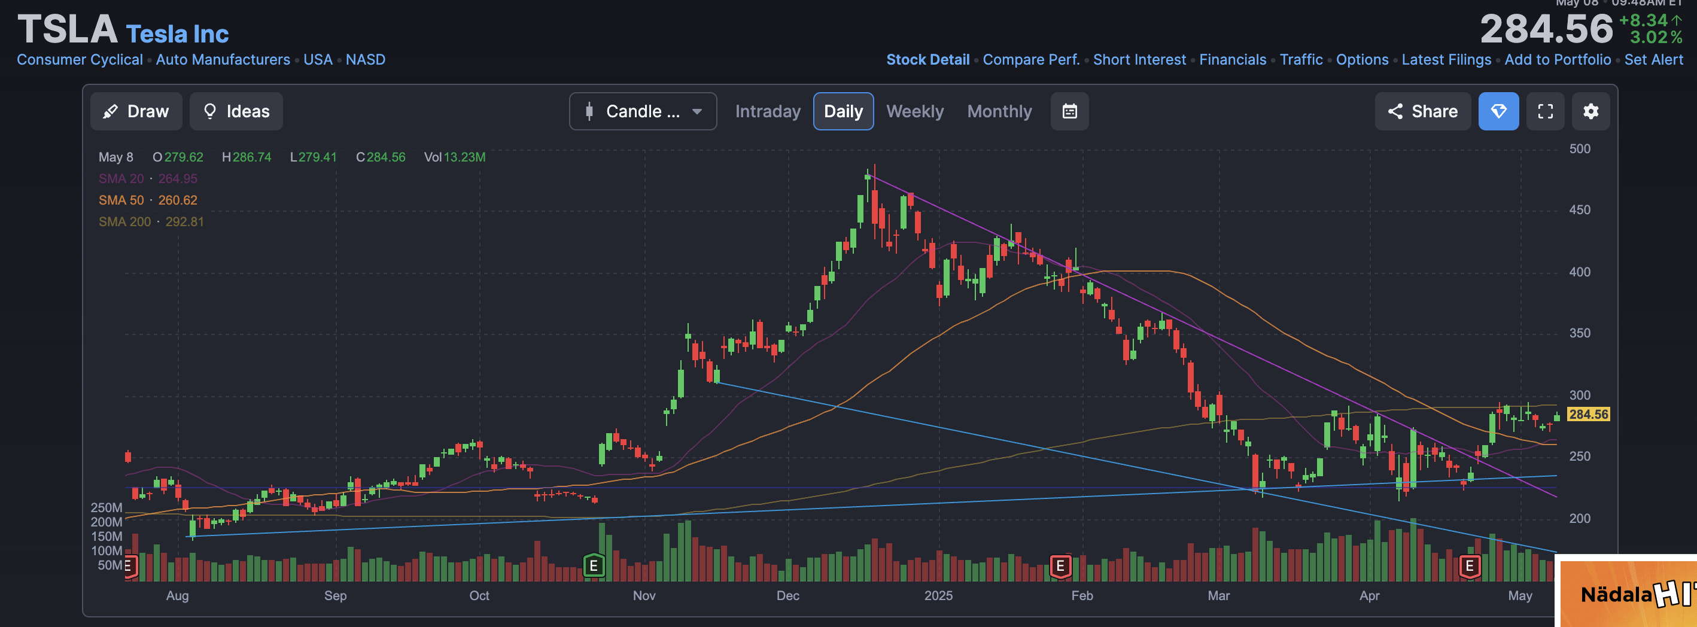
Task: Open the chart settings gear icon
Action: pos(1590,111)
